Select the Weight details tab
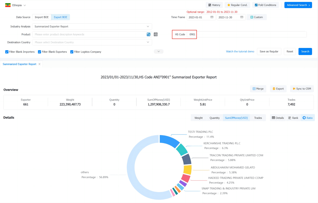318x203 pixels. (x=199, y=118)
